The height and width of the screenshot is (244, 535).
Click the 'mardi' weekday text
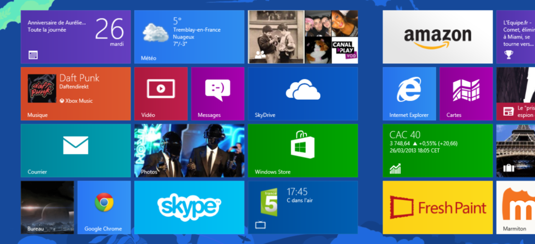117,44
